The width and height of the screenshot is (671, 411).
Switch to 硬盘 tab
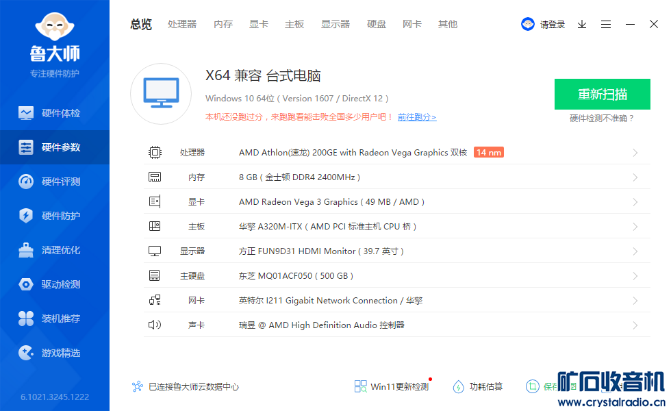(x=377, y=25)
